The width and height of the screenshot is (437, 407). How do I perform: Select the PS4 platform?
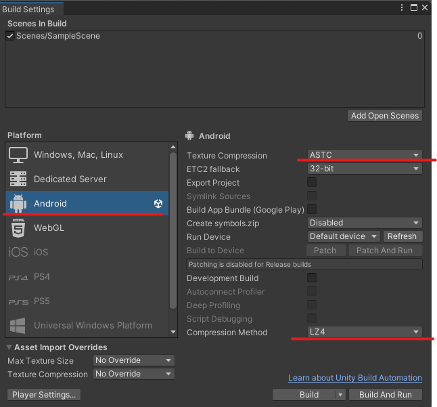87,277
